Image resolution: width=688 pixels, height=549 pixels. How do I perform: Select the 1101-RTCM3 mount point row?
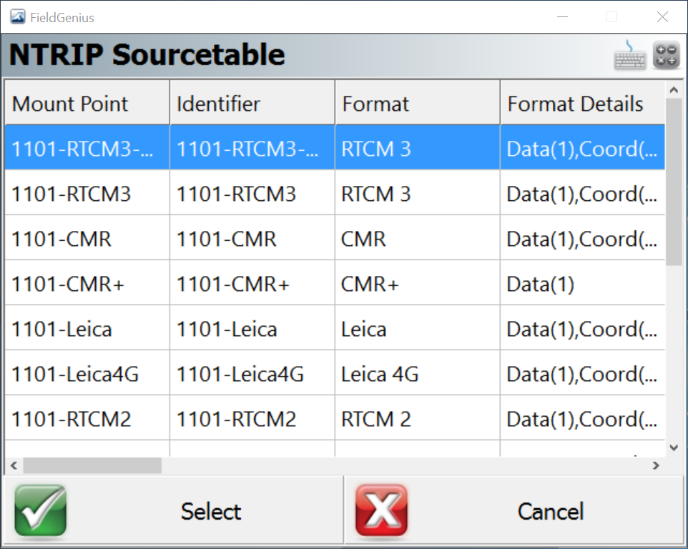(72, 194)
